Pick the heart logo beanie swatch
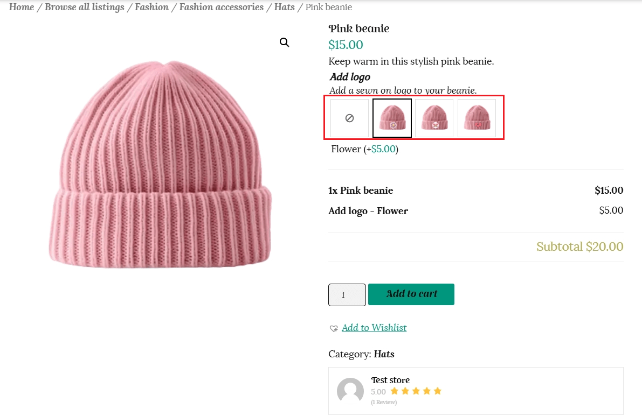The height and width of the screenshot is (416, 642). (477, 118)
